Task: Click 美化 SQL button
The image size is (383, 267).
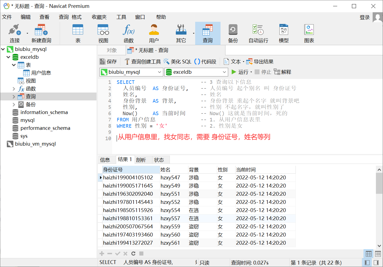Action: click(177, 62)
